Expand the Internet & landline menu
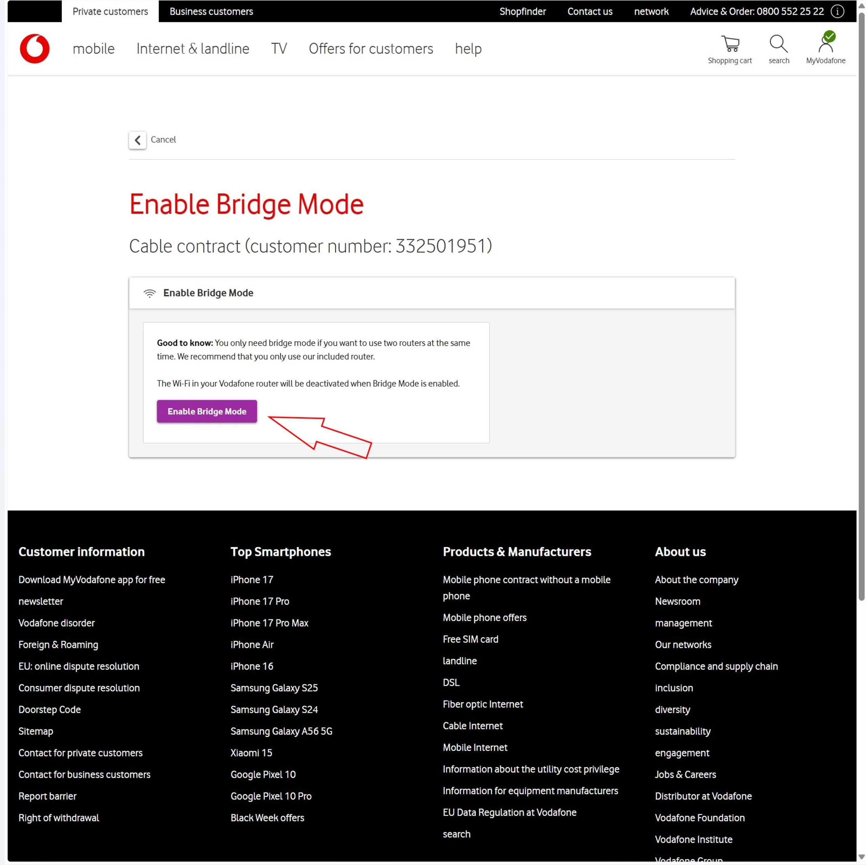866x865 pixels. (x=193, y=48)
